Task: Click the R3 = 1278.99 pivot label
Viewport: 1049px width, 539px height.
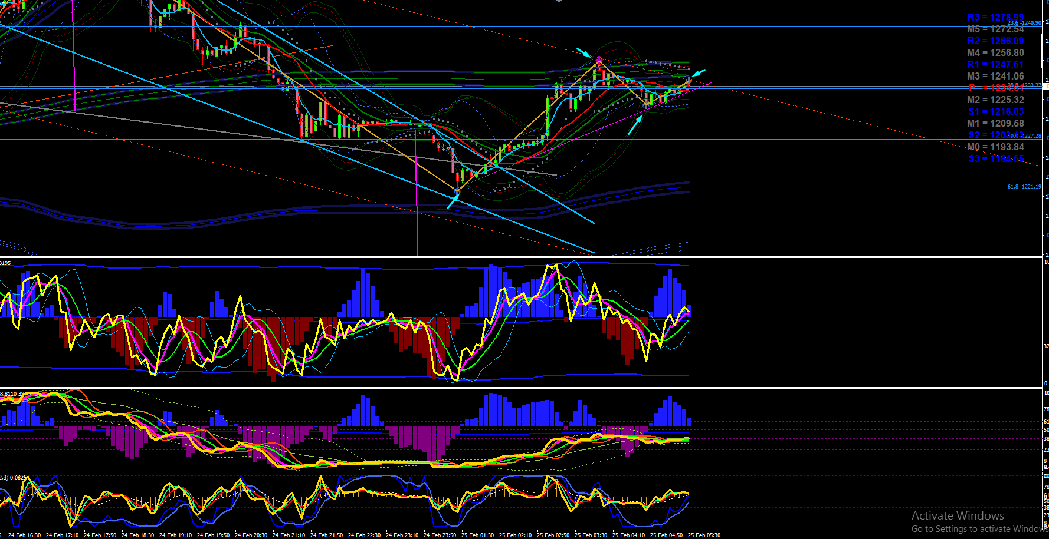Action: tap(995, 18)
